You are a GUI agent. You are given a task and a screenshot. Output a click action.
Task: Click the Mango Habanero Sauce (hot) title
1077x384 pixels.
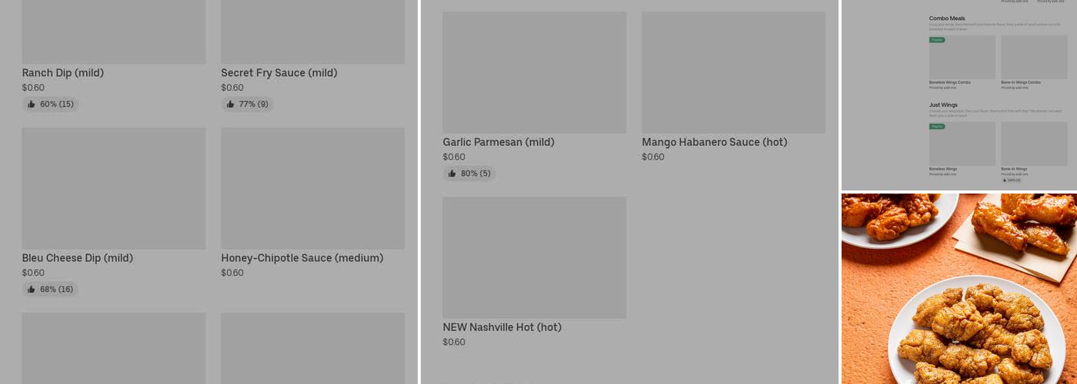[x=715, y=142]
